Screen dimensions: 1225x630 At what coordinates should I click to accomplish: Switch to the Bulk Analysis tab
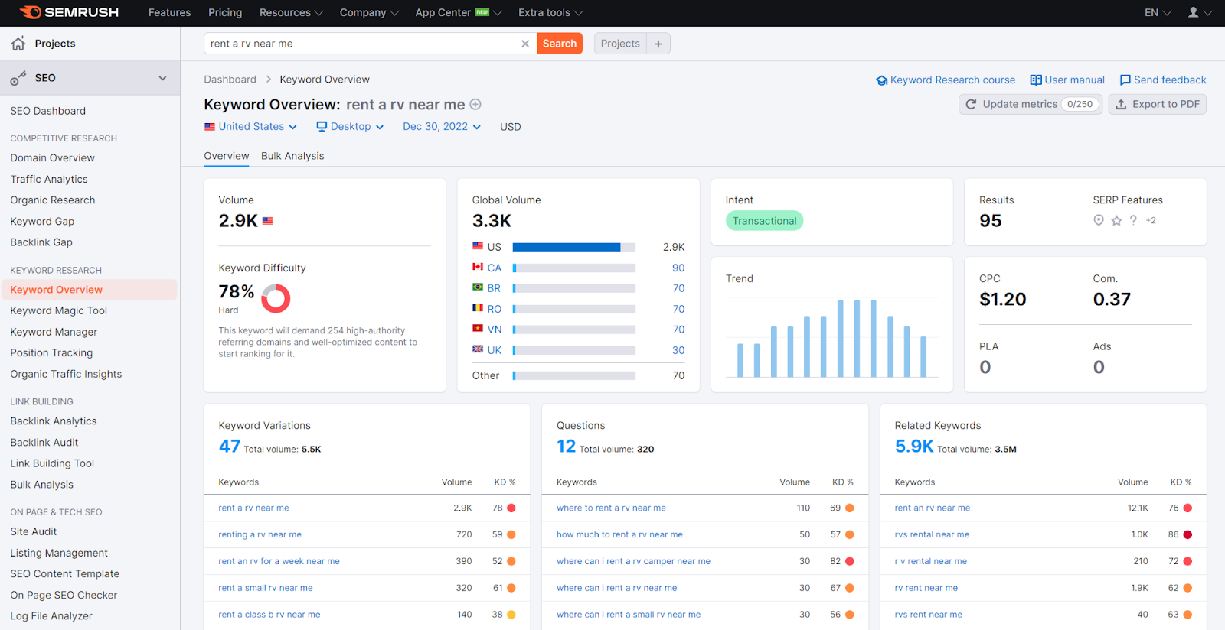[292, 156]
